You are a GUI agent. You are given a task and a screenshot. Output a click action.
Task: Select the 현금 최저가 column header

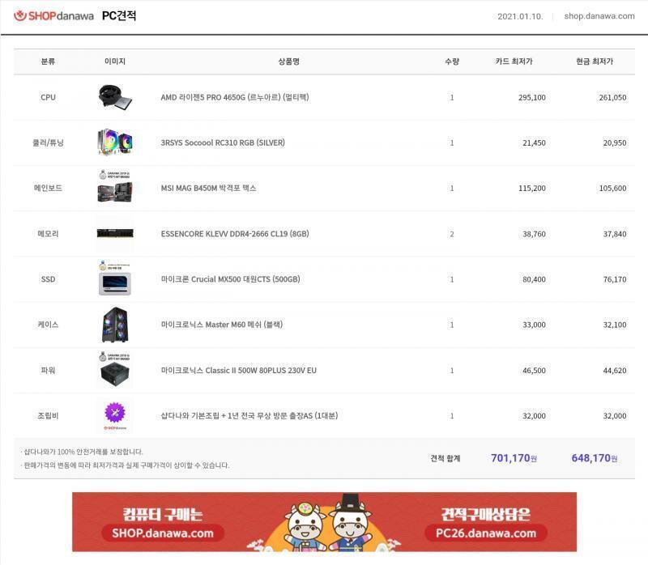pos(595,62)
